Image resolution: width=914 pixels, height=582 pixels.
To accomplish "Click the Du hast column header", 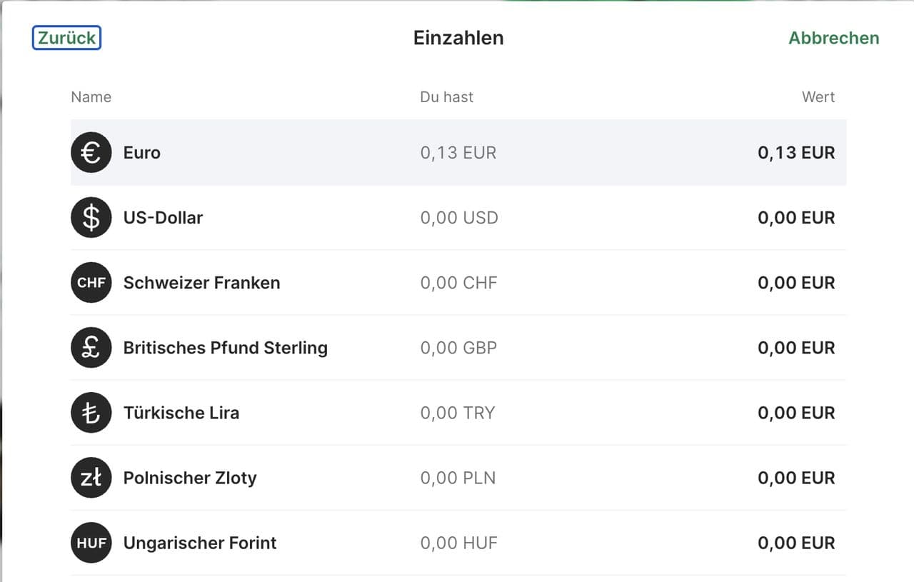I will point(446,97).
